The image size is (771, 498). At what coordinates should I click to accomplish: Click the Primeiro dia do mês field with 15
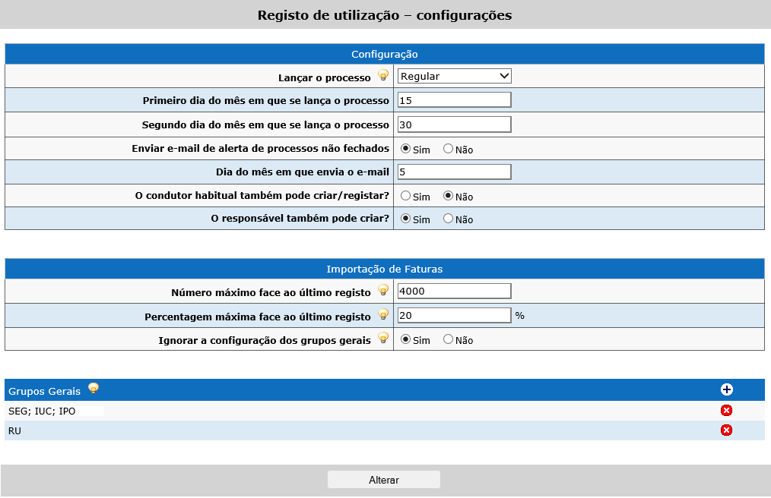[x=455, y=100]
